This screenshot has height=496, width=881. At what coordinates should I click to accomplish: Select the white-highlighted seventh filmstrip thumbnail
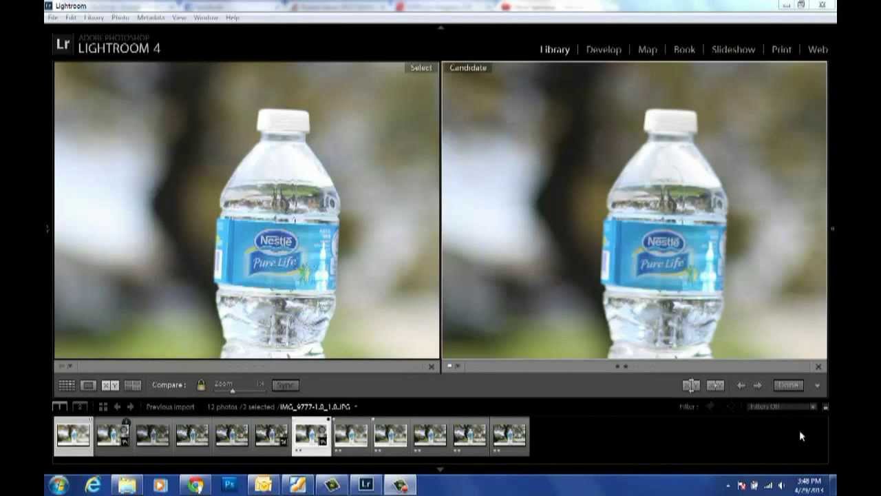[x=311, y=436]
